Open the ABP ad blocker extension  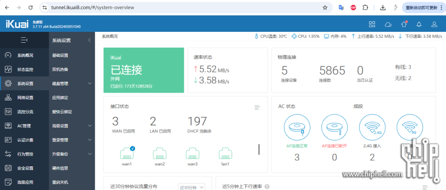[x=353, y=8]
